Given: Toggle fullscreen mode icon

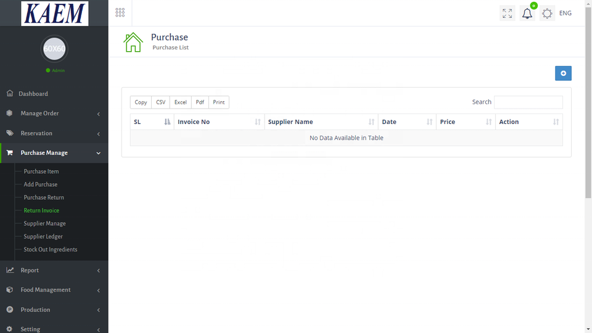Looking at the screenshot, I should coord(507,13).
